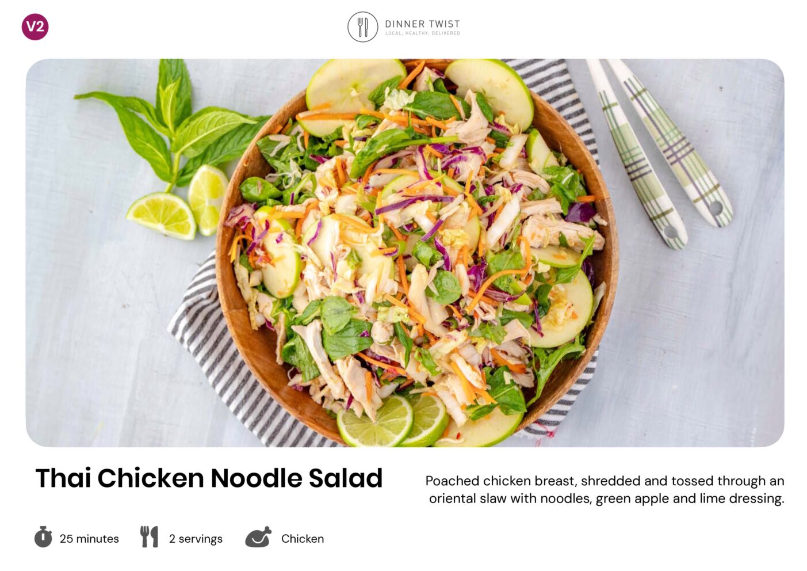Click the lime wedges beside the mint
The height and width of the screenshot is (571, 807).
(178, 203)
